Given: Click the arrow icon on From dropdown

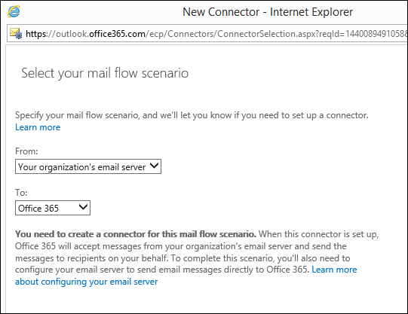Looking at the screenshot, I should [155, 166].
